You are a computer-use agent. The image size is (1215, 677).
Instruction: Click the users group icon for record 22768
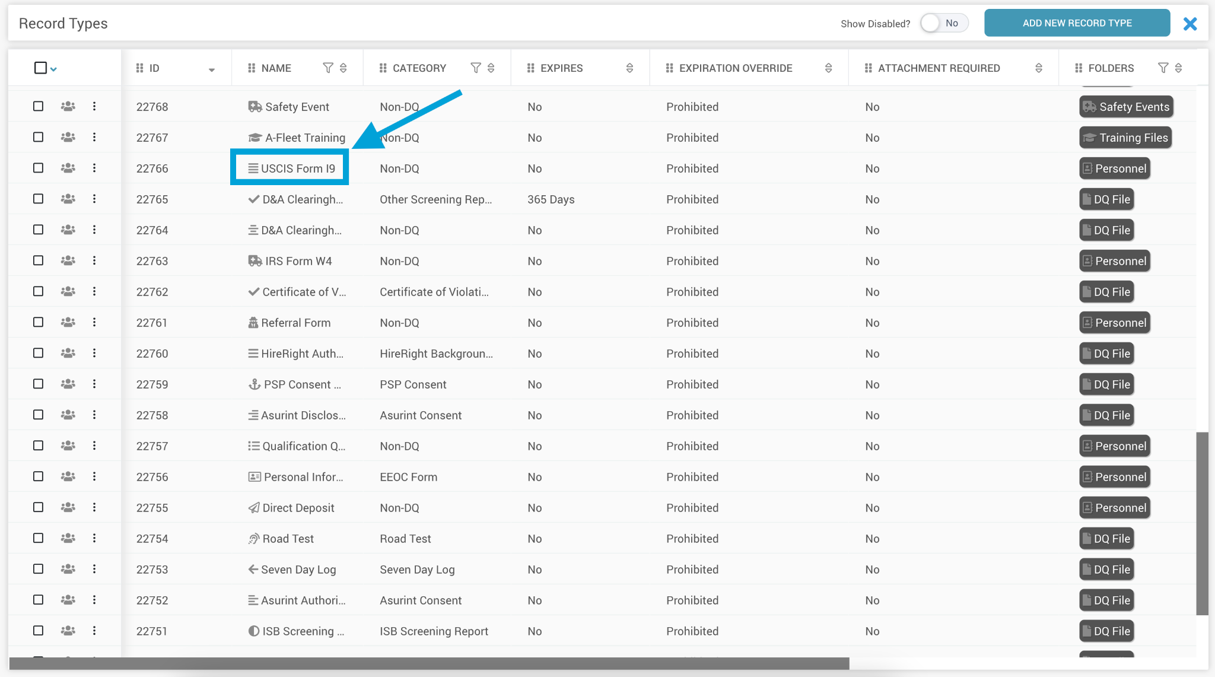point(68,107)
